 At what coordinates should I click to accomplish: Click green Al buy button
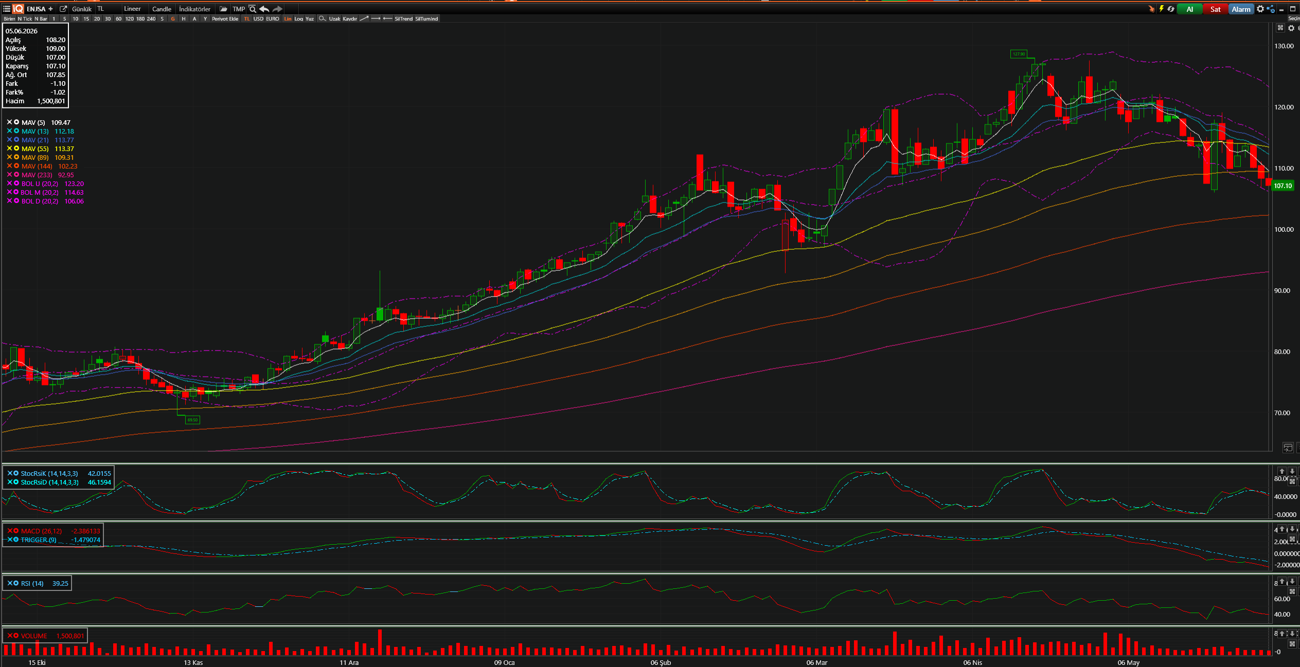[x=1189, y=9]
